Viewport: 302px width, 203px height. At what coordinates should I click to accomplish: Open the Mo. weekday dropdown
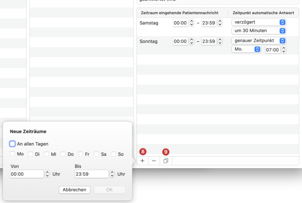click(246, 49)
